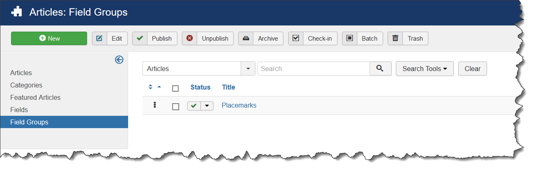Click the Publish checkmark icon
The image size is (533, 170).
click(x=140, y=39)
